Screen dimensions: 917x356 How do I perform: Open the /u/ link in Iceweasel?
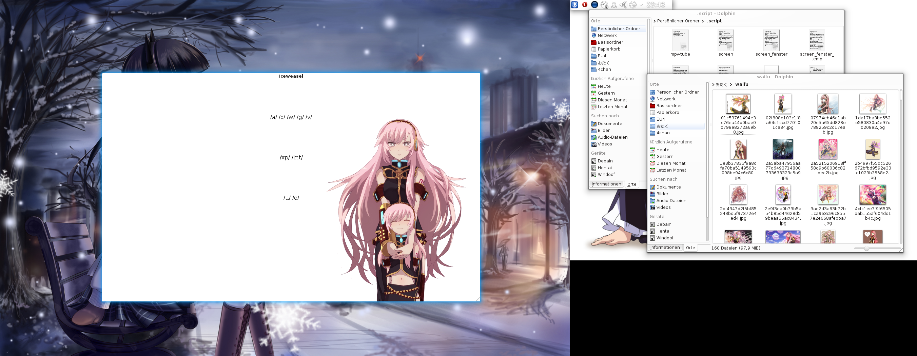(x=287, y=198)
